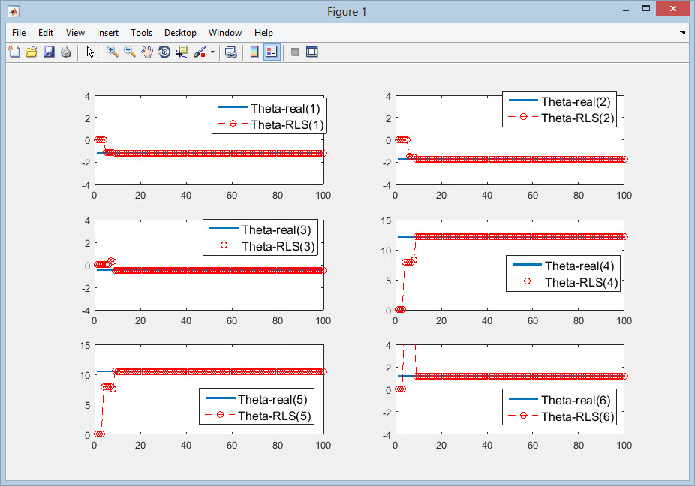
Task: Open the File menu
Action: click(x=19, y=33)
